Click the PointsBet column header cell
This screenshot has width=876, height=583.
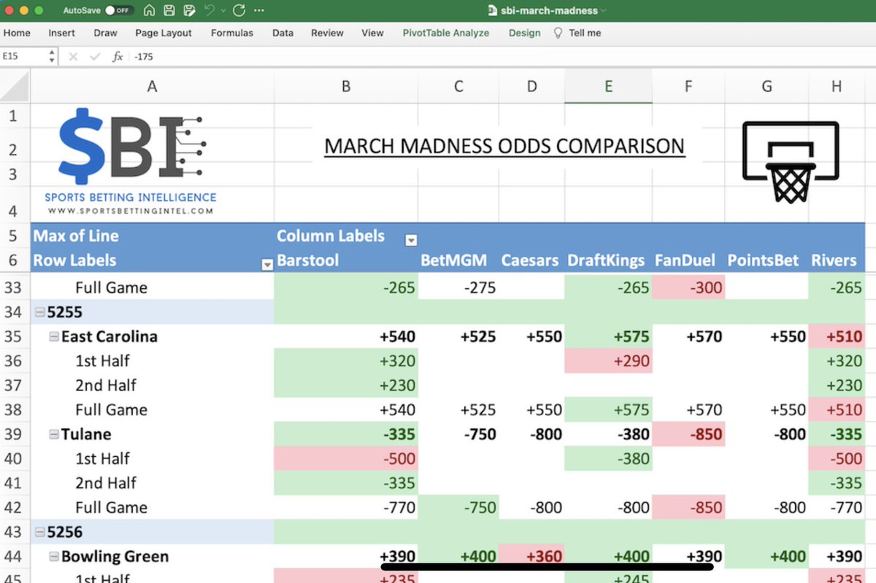point(766,260)
